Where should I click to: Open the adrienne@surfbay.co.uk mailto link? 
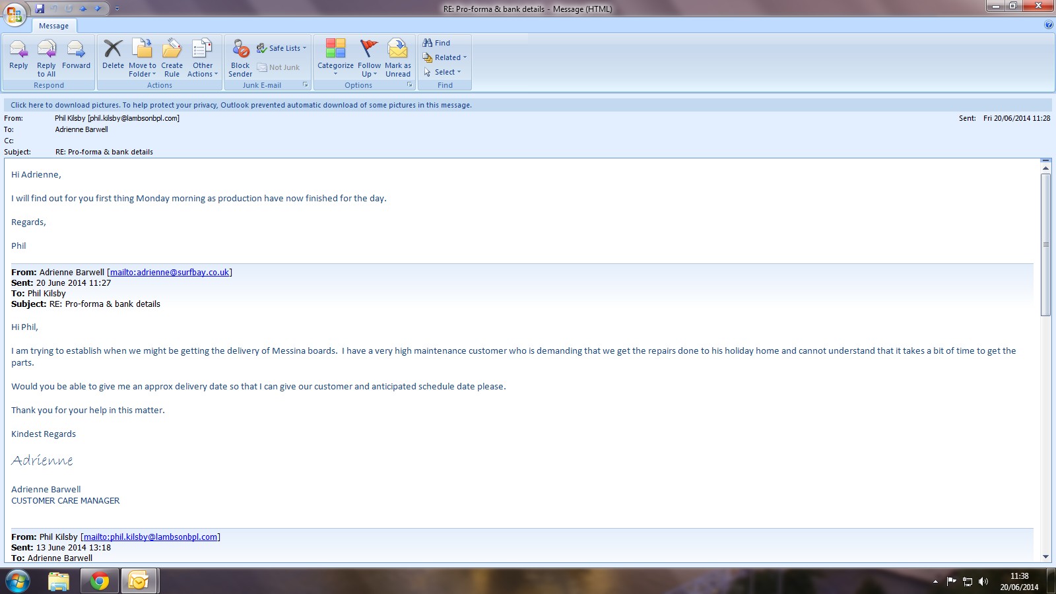pyautogui.click(x=170, y=272)
